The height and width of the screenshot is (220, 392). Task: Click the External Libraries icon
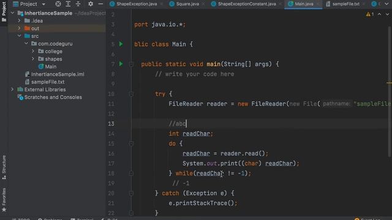pos(20,89)
